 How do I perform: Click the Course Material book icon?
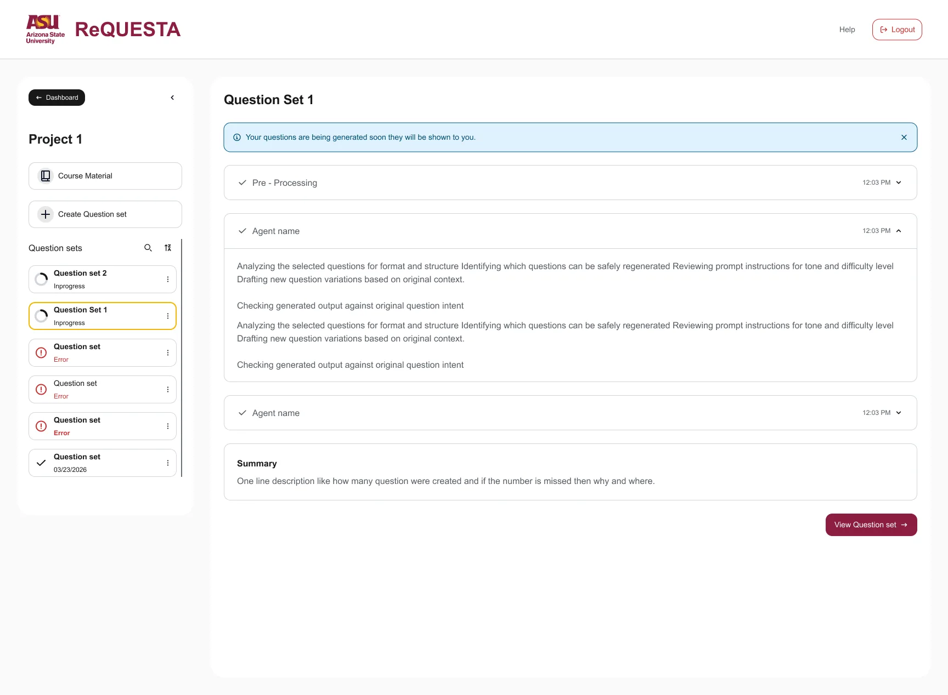46,176
